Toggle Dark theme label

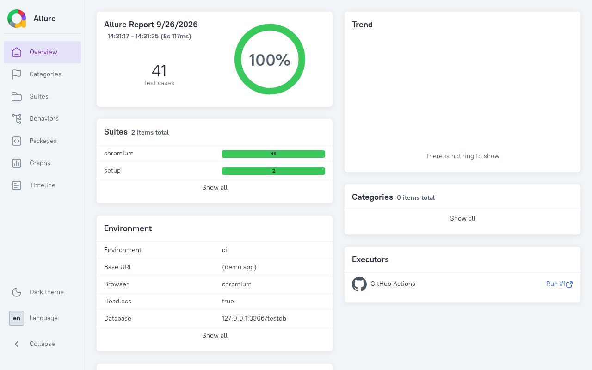[47, 292]
